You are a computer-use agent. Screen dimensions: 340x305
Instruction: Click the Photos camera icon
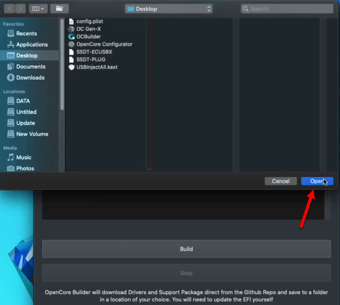tap(11, 168)
